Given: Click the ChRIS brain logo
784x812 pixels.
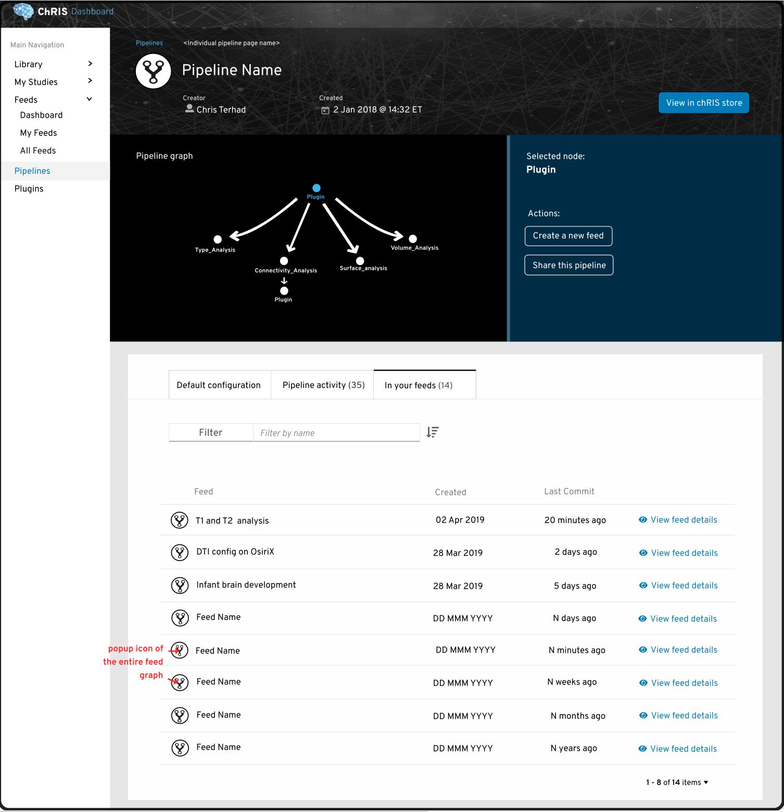Looking at the screenshot, I should pos(23,11).
